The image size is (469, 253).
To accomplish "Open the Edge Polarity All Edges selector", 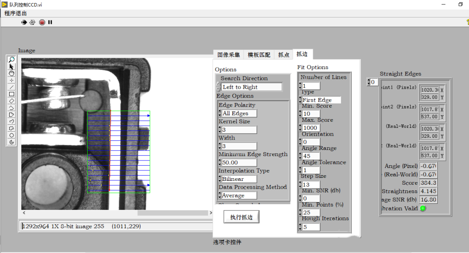I will (239, 113).
